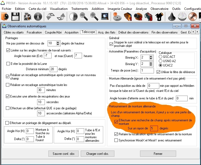
Task: Switch to the Focalisation tab
Action: pos(34,32)
